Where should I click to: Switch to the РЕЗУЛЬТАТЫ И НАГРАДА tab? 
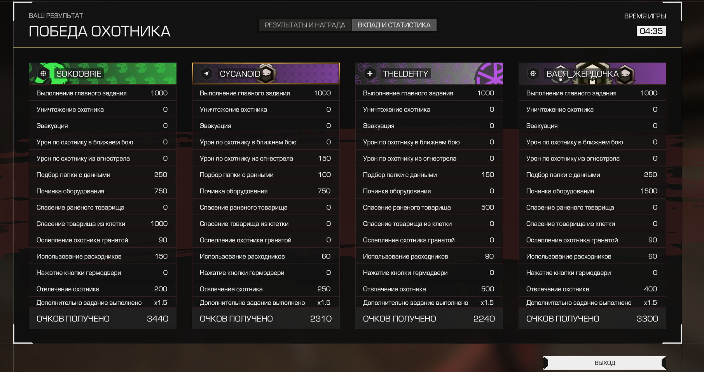(x=305, y=25)
